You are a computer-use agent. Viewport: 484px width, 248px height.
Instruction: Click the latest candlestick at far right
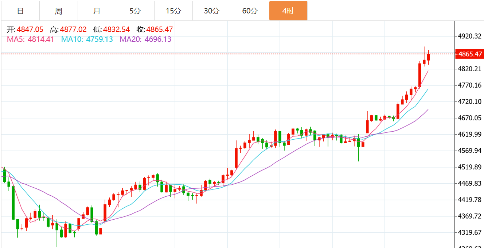click(x=429, y=57)
